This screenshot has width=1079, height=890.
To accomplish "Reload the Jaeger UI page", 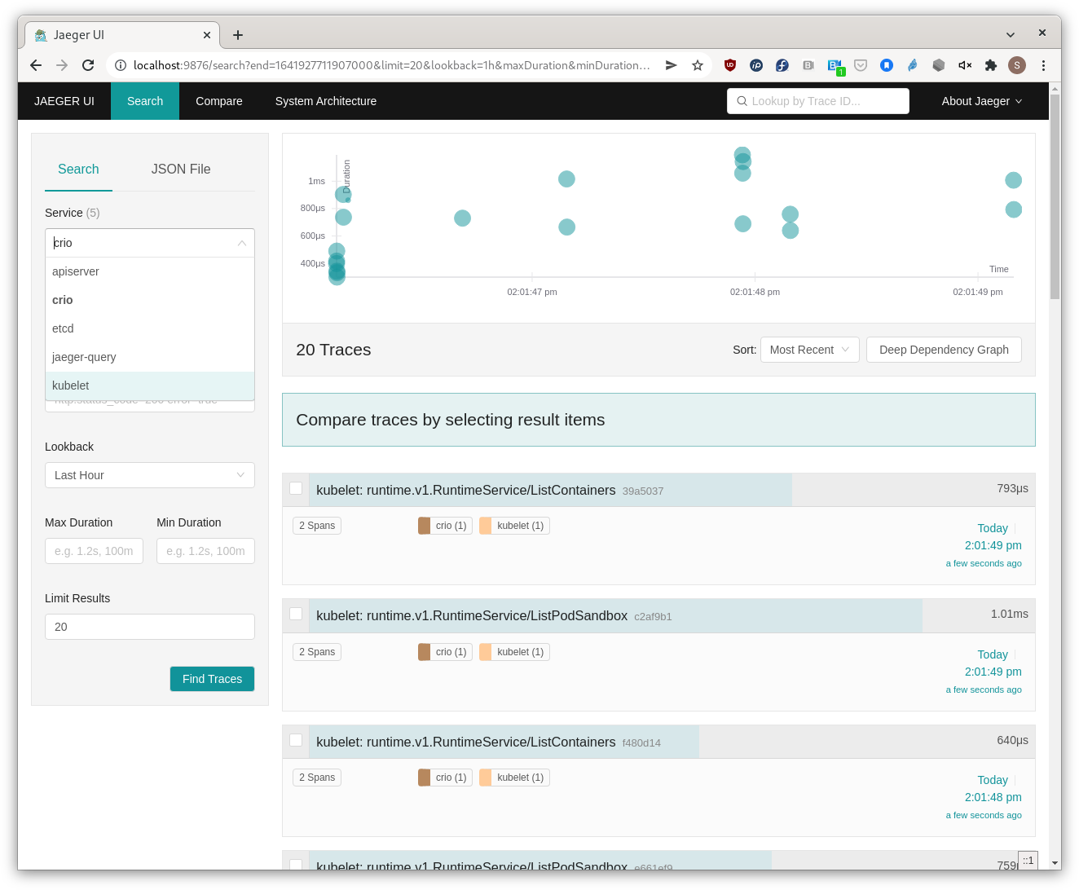I will 88,65.
